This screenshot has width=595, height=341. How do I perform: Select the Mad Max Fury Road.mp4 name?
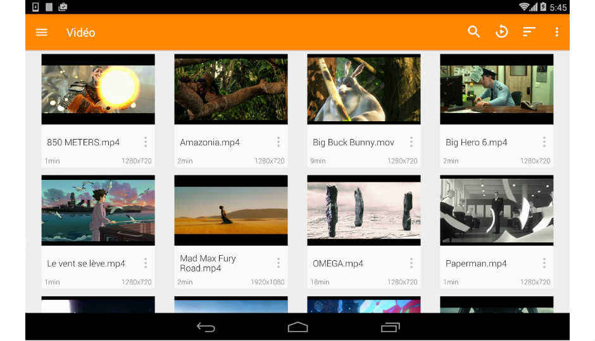click(x=208, y=263)
